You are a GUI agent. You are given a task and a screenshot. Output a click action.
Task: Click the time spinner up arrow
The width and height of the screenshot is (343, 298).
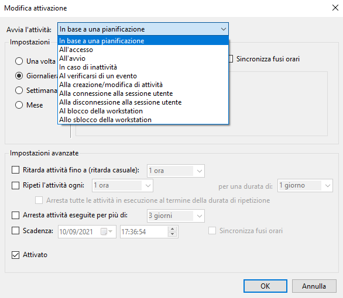click(172, 229)
